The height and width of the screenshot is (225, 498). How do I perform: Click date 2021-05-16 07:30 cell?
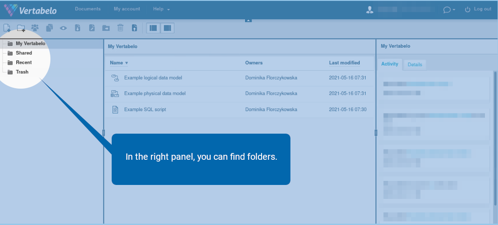tap(348, 109)
